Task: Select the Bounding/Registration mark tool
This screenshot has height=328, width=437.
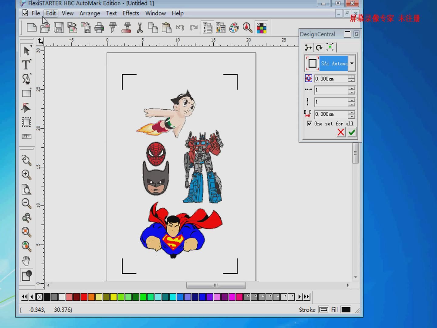Action: 26,122
